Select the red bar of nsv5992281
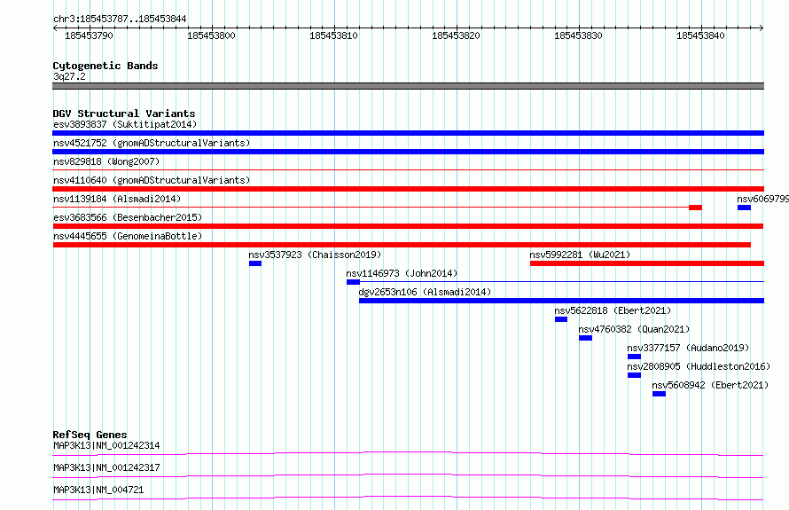 point(647,263)
